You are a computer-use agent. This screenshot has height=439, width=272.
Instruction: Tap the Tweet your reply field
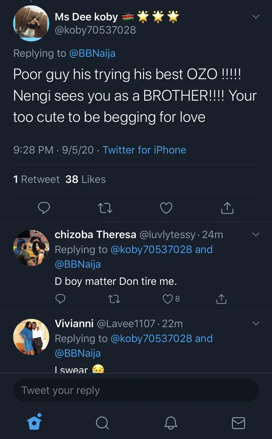coord(136,390)
